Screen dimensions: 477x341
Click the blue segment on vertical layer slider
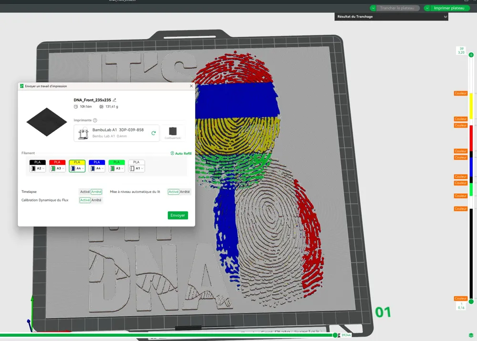pyautogui.click(x=471, y=167)
